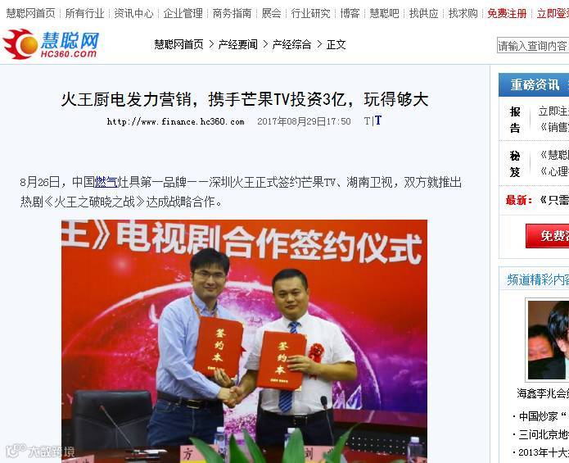Open the 海鑫李兆会 sidebar thumbnail

548,340
